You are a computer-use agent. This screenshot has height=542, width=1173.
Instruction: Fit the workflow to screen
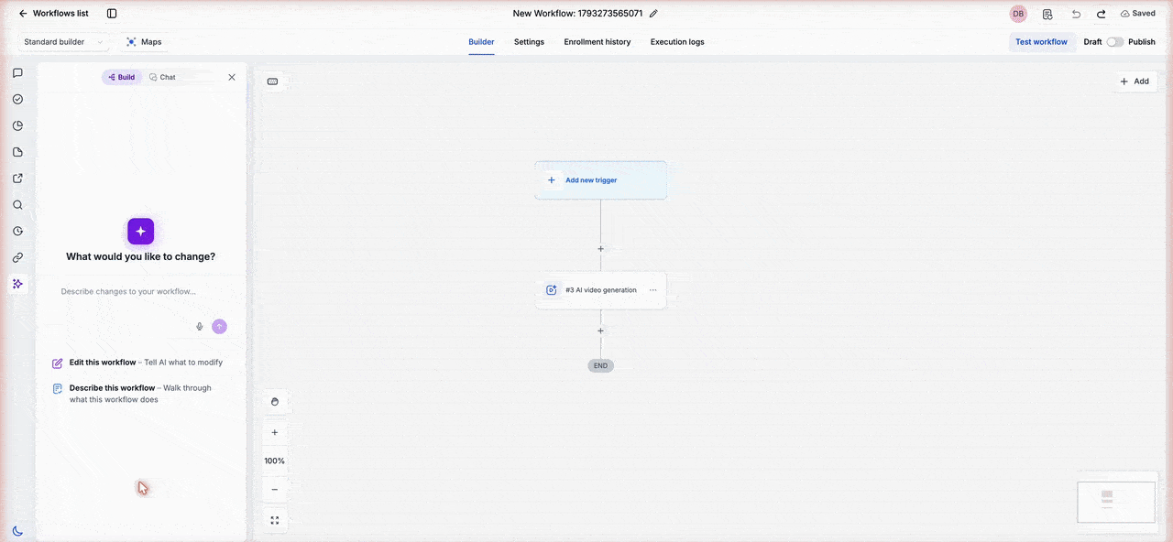[x=275, y=521]
